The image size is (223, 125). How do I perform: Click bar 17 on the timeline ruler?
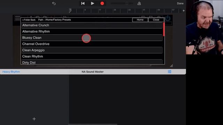(100, 10)
